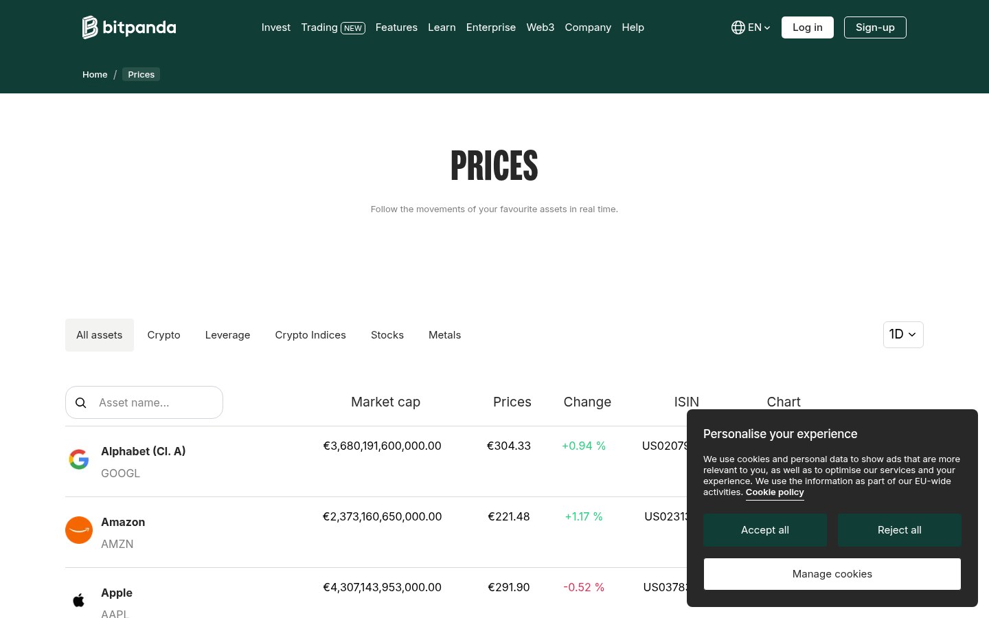Click the Sign-up button
This screenshot has width=989, height=618.
pos(875,27)
